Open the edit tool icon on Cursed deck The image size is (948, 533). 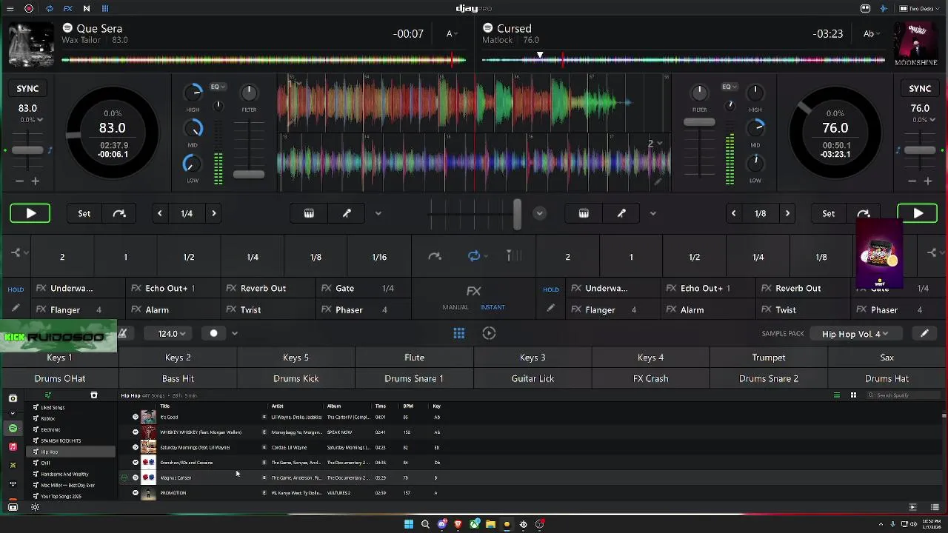621,213
